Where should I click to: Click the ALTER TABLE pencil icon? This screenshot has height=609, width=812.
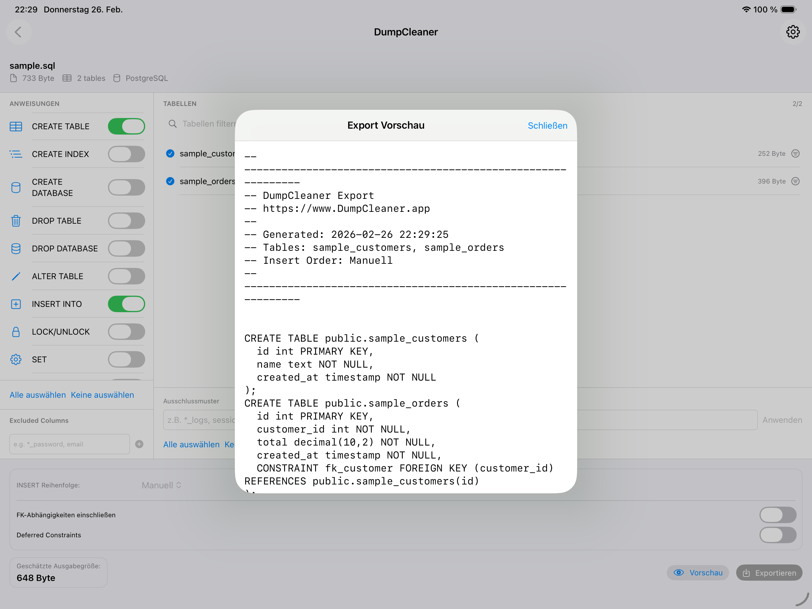(16, 276)
